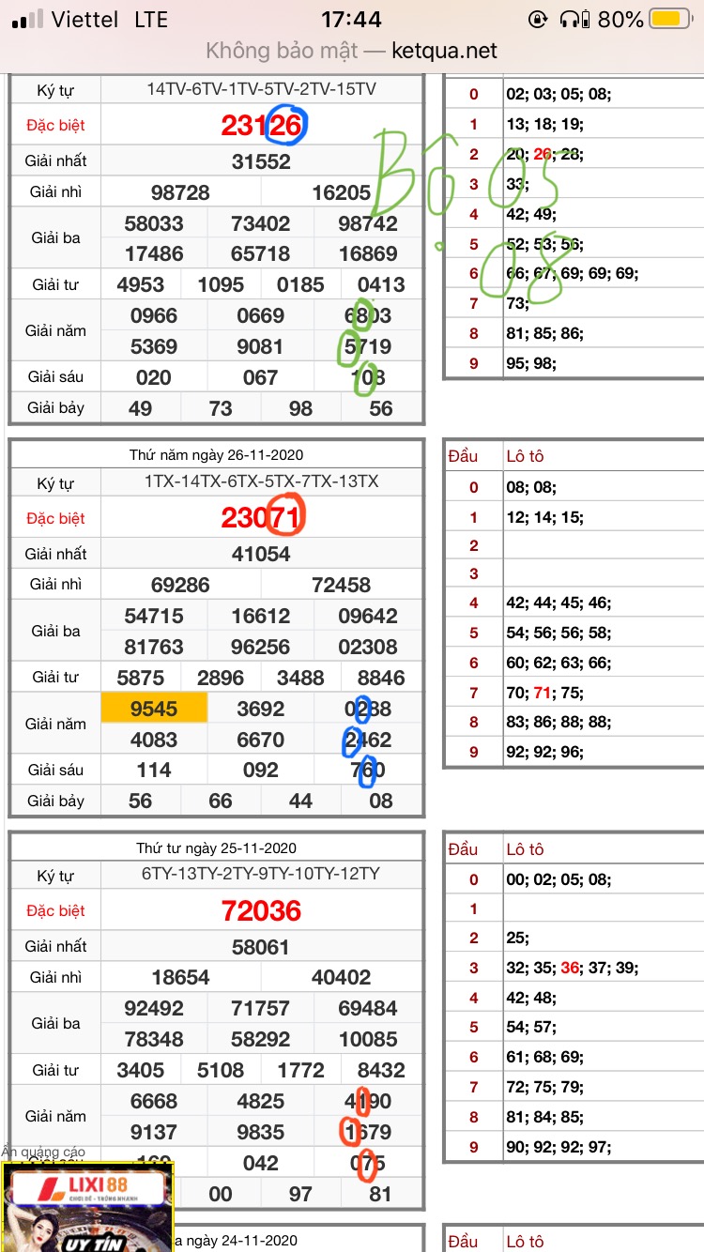Tap the date header Thứ tư ngày 25-11-2020
Screen dimensions: 704x1252
217,848
